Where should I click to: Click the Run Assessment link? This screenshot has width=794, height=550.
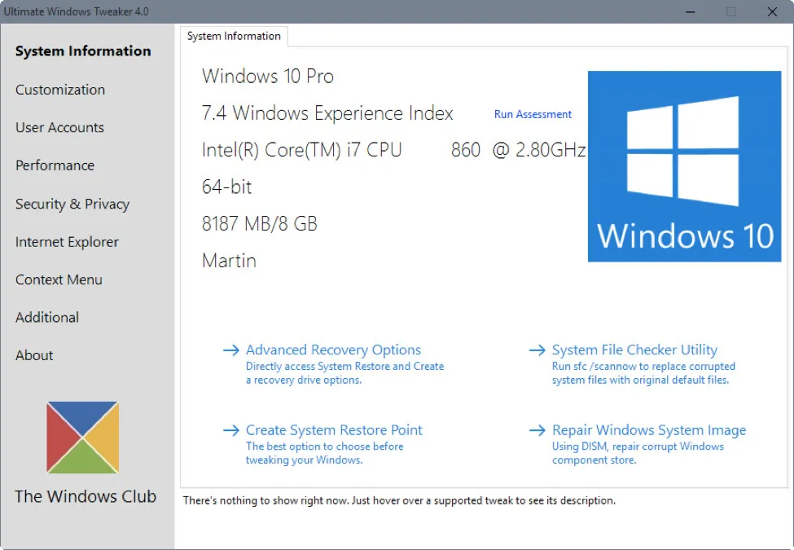coord(533,114)
